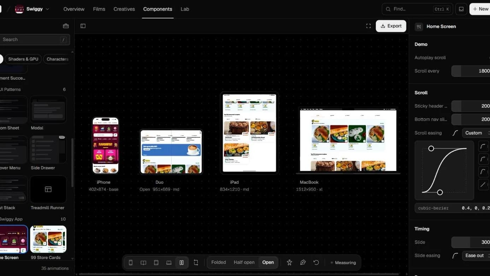
Task: Click the accessibility figure icon
Action: coord(289,263)
